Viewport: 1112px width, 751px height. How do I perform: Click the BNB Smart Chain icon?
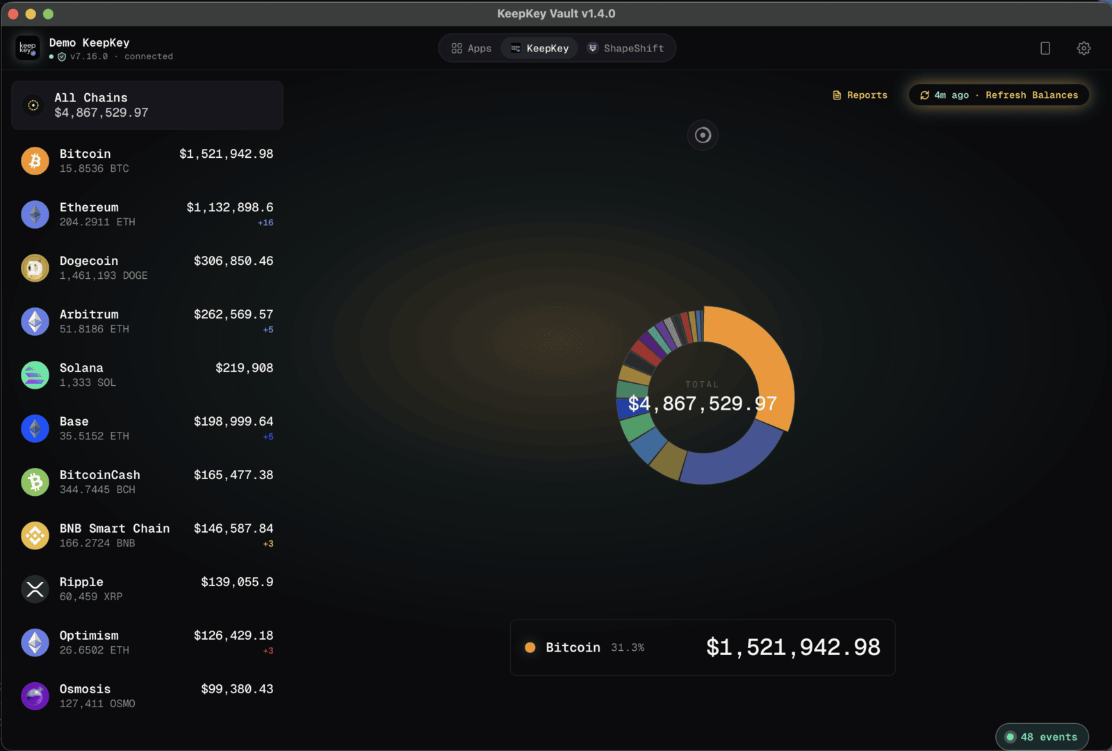click(x=35, y=535)
